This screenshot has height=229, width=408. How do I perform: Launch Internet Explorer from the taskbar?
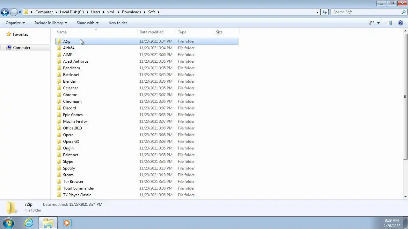click(29, 223)
